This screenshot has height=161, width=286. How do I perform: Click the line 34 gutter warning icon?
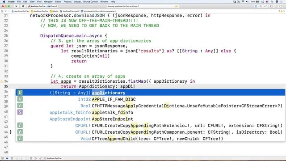pyautogui.click(x=2, y=81)
